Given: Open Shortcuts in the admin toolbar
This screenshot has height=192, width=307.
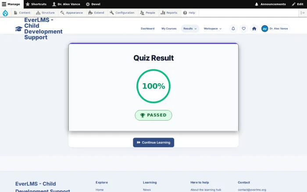Looking at the screenshot, I should tap(36, 4).
